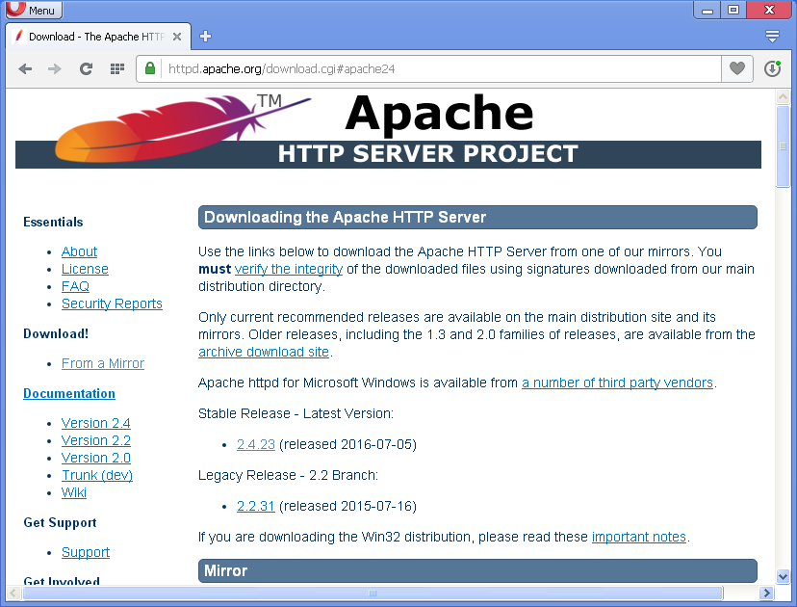Click the Get Support sidebar heading
The image size is (797, 607).
point(60,522)
